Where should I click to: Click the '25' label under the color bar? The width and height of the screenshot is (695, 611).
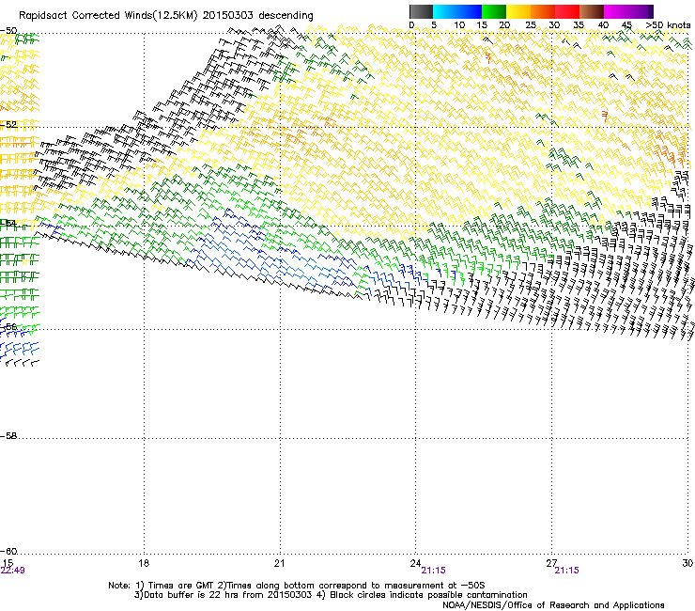point(531,25)
